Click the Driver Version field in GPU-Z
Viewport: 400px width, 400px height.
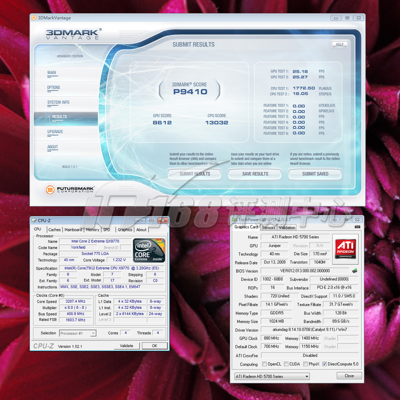(x=310, y=330)
